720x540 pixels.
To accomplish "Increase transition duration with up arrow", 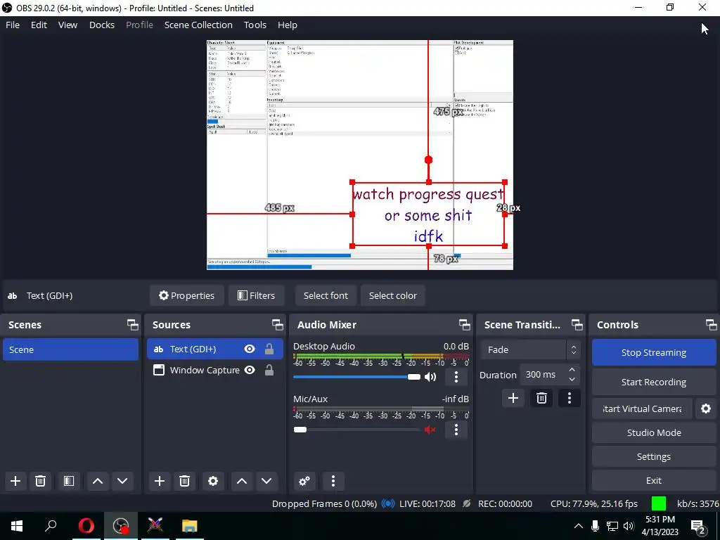I will [572, 370].
